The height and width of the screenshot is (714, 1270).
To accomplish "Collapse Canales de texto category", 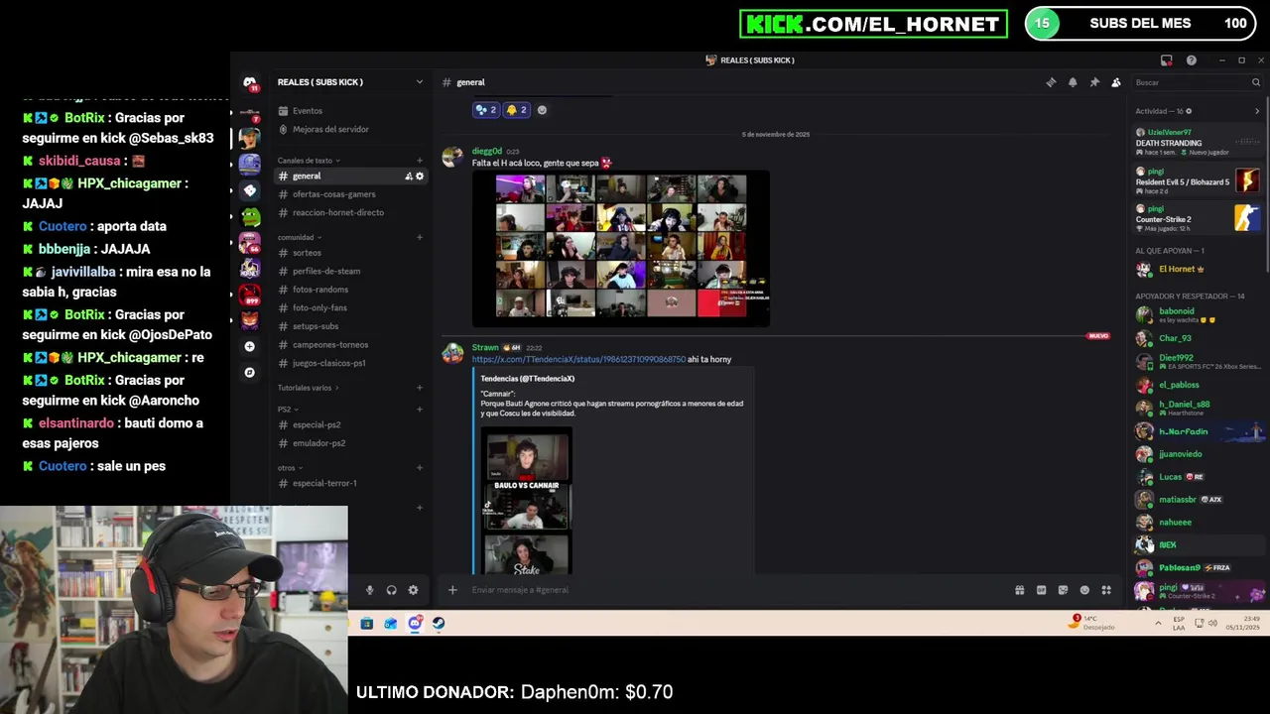I will (309, 161).
